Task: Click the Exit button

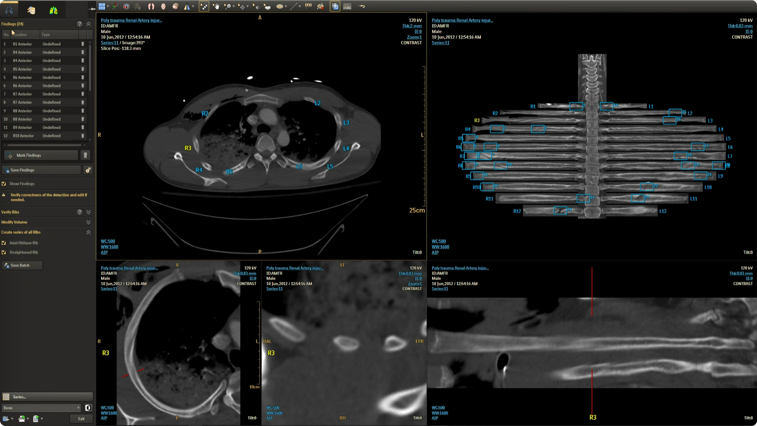Action: click(x=81, y=419)
